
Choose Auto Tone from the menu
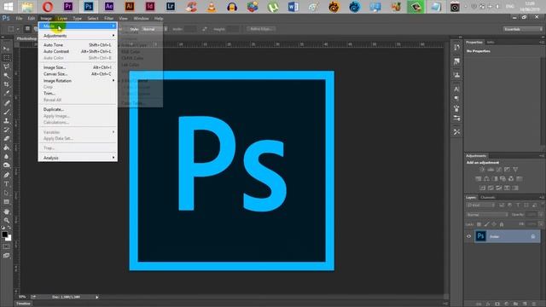click(x=78, y=45)
